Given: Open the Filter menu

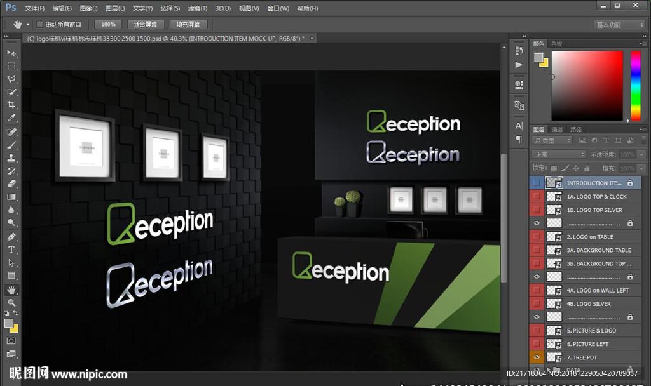Looking at the screenshot, I should [198, 8].
